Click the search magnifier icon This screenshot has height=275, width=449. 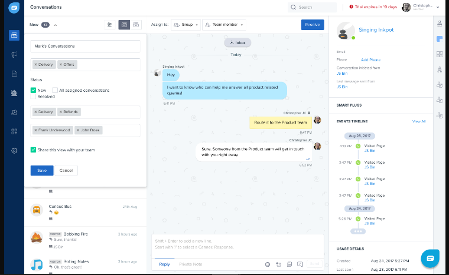293,7
